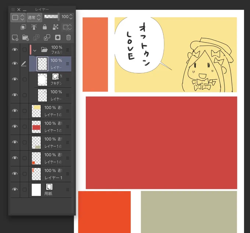
Task: Click the レイヤー palette title
Action: (42, 10)
